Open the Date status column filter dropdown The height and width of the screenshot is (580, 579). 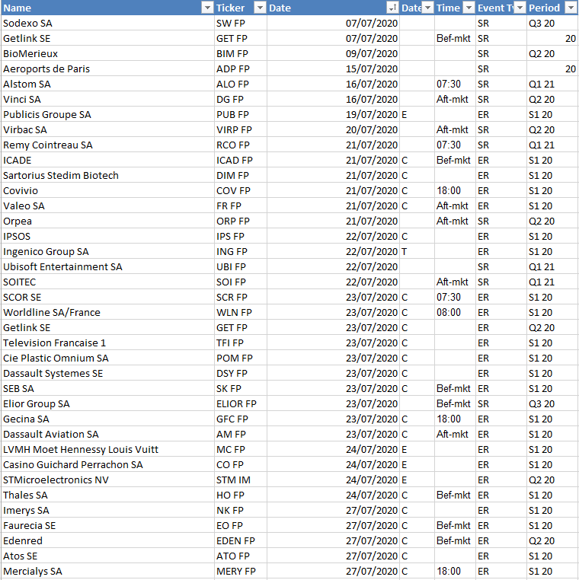coord(427,8)
